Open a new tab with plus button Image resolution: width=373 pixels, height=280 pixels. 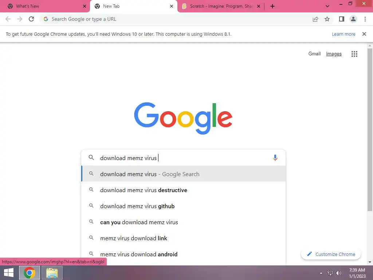(272, 6)
